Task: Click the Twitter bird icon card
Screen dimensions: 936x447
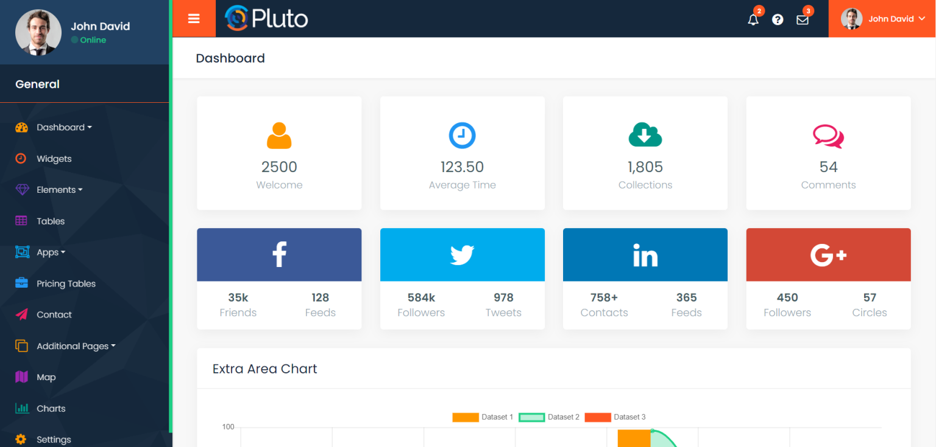Action: click(x=463, y=254)
